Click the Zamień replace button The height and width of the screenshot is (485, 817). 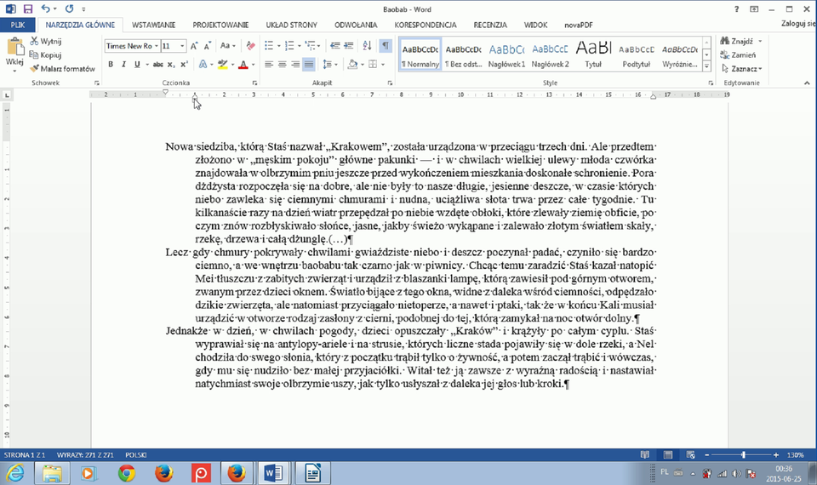click(739, 54)
